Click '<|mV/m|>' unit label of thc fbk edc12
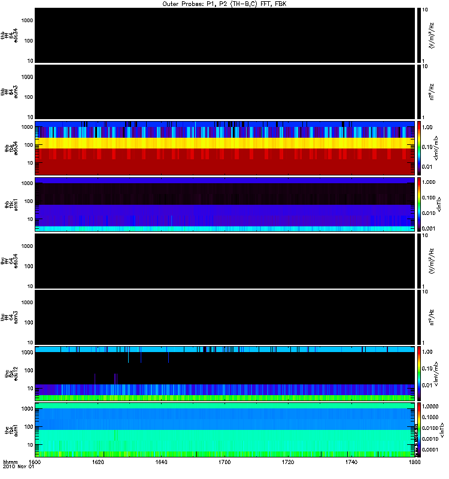 pyautogui.click(x=436, y=374)
